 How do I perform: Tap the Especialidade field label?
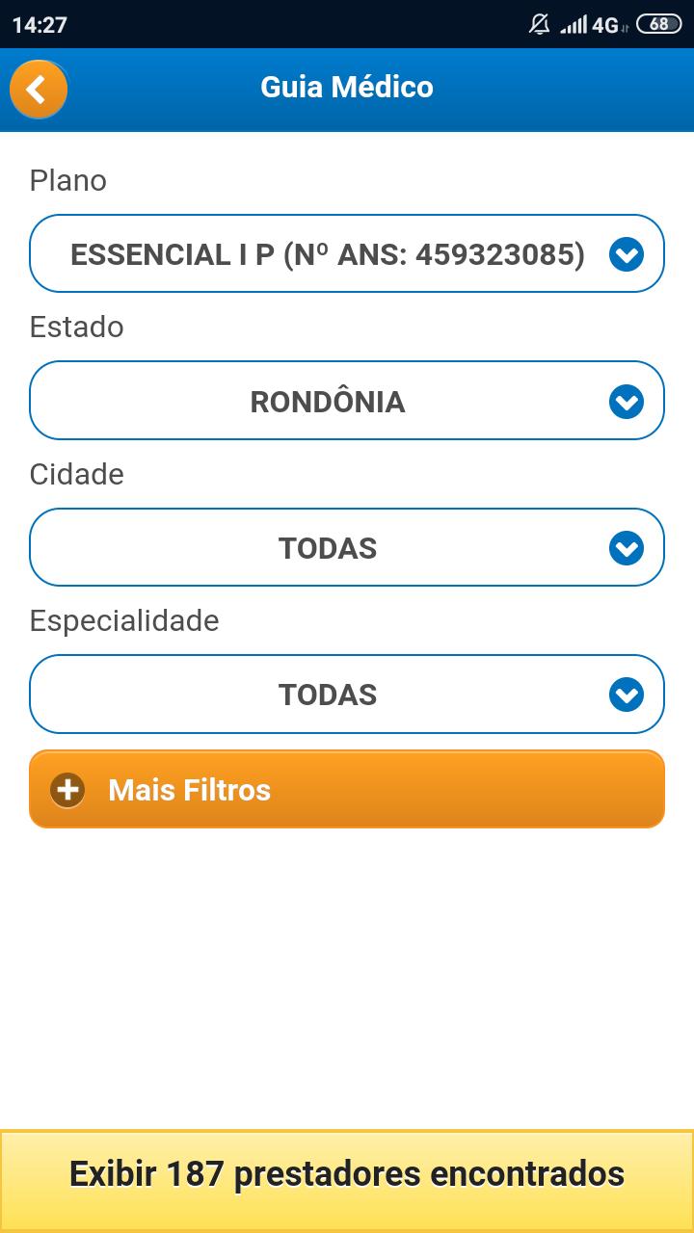click(124, 620)
